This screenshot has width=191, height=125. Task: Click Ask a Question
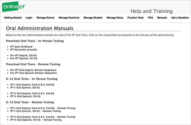click(180, 18)
